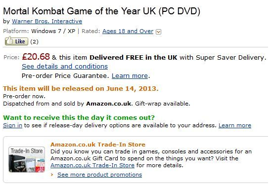Viewport: 271px width, 184px height.
Task: Open the Amazon.co.uk Trade-In Store link
Action: coord(92,165)
